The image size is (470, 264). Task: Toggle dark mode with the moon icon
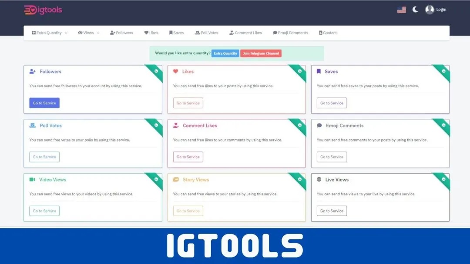pyautogui.click(x=415, y=10)
